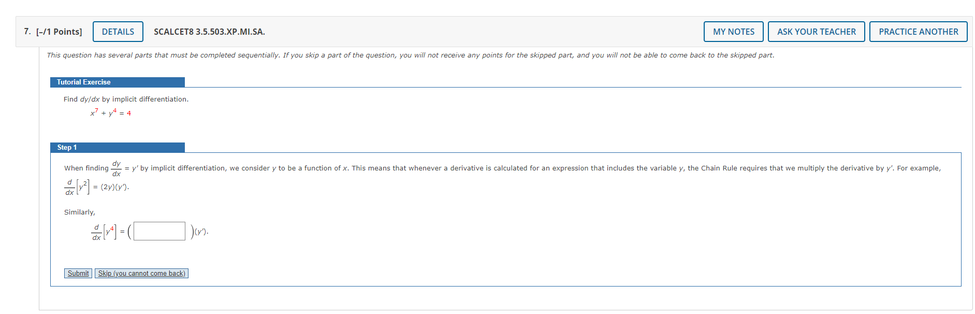975x314 pixels.
Task: Open MY NOTES
Action: pyautogui.click(x=733, y=32)
